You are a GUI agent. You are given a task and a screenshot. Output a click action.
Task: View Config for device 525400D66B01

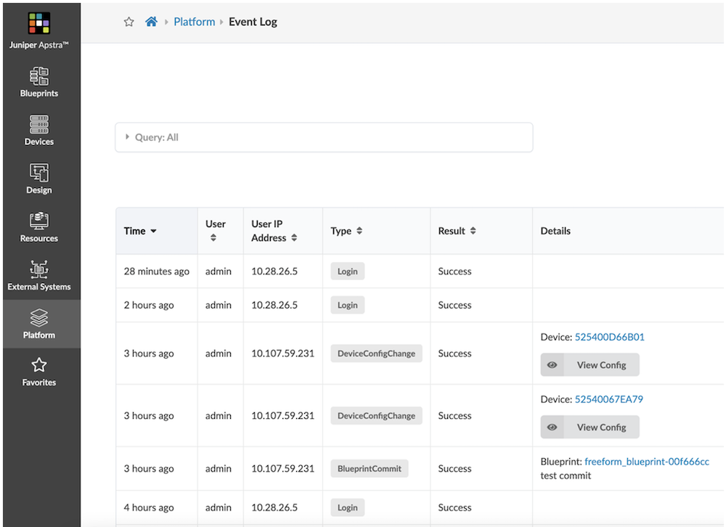click(590, 364)
